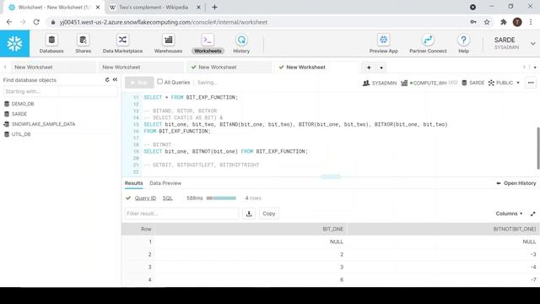
Task: Download the query results
Action: point(249,214)
